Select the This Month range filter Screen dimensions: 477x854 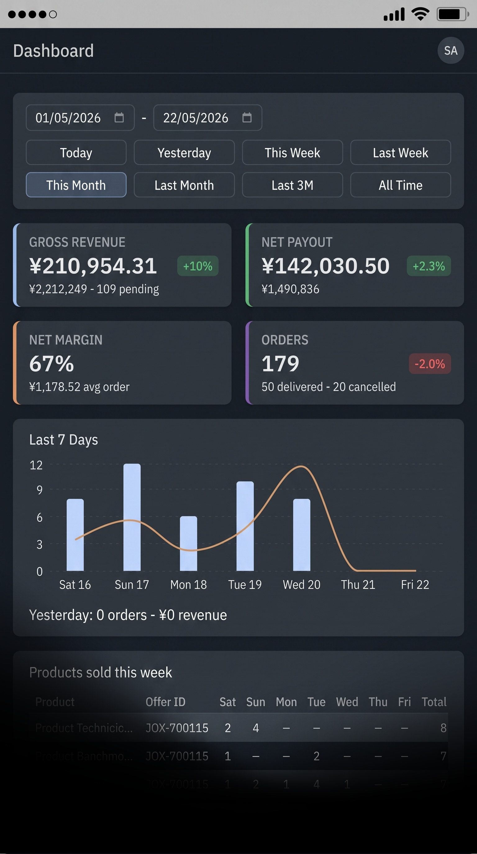point(76,185)
